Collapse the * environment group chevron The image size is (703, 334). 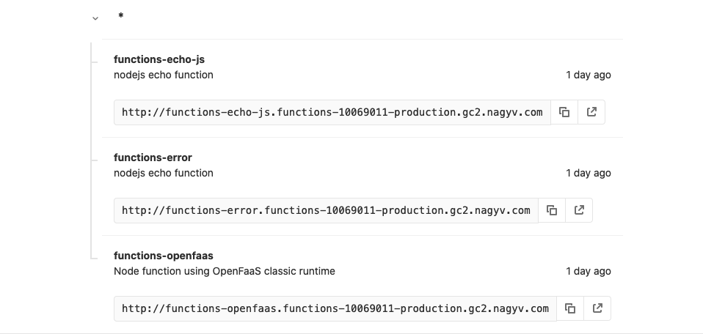click(95, 18)
